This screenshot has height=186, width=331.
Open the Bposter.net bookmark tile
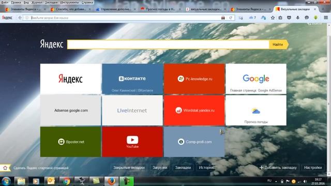coord(70,142)
